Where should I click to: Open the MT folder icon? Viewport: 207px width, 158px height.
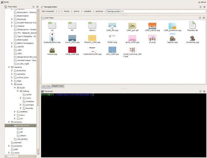tap(72, 25)
